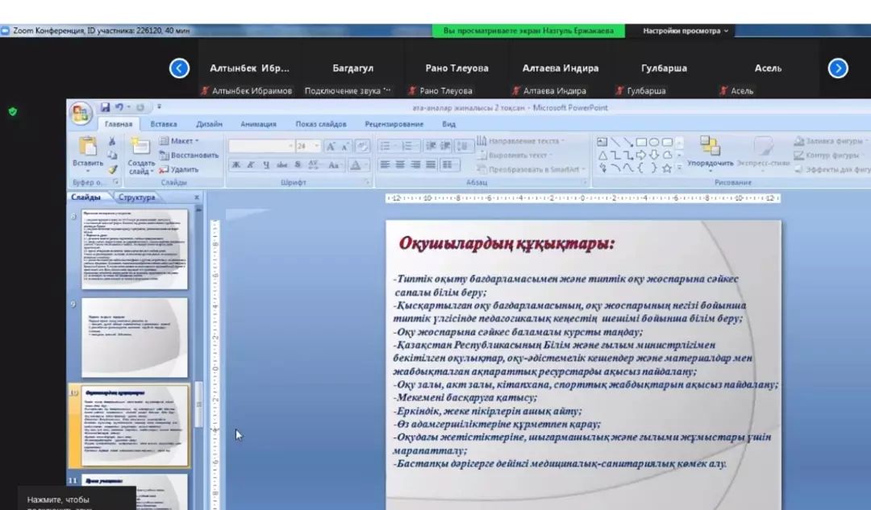Viewport: 871px width, 510px height.
Task: Select slide 9 thumbnail
Action: (135, 338)
